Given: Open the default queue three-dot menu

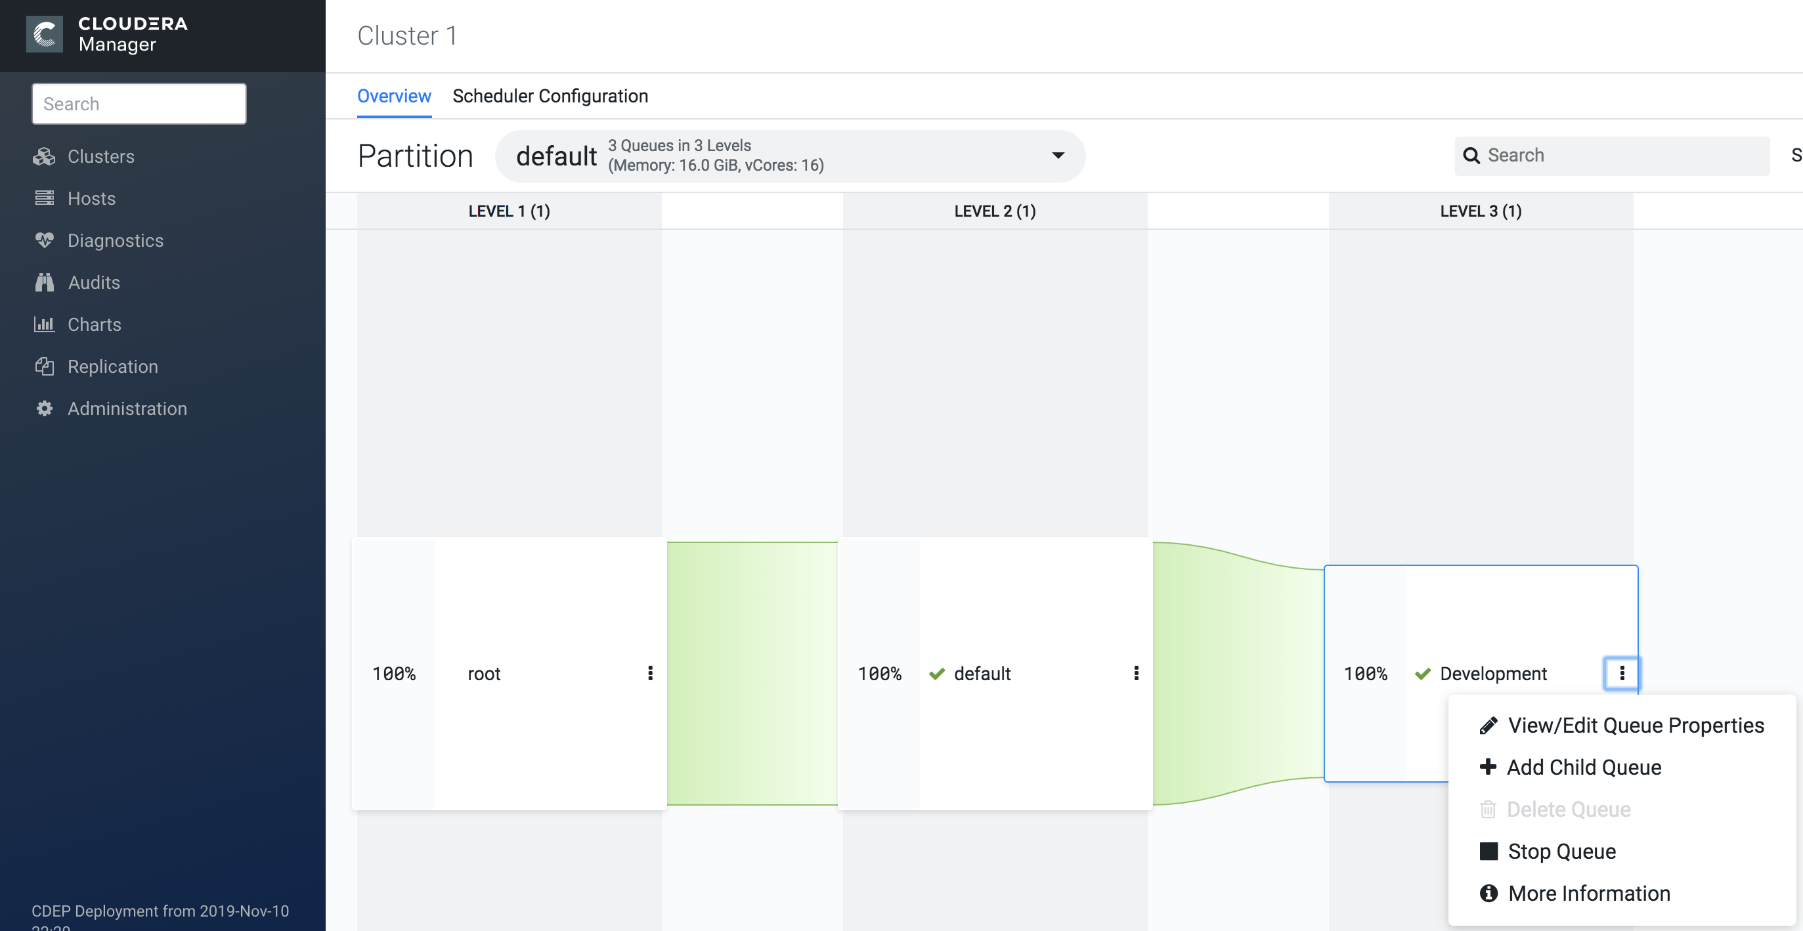Looking at the screenshot, I should coord(1136,673).
